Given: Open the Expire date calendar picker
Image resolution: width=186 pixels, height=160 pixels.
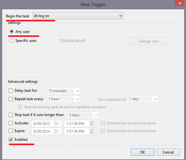Looking at the screenshot, I should (x=57, y=131).
